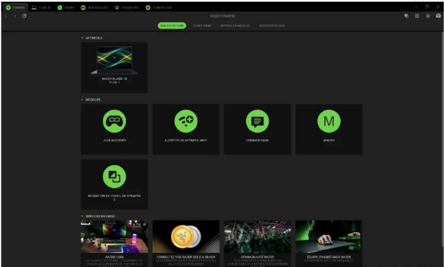Click the forward navigation arrow

coord(15,16)
